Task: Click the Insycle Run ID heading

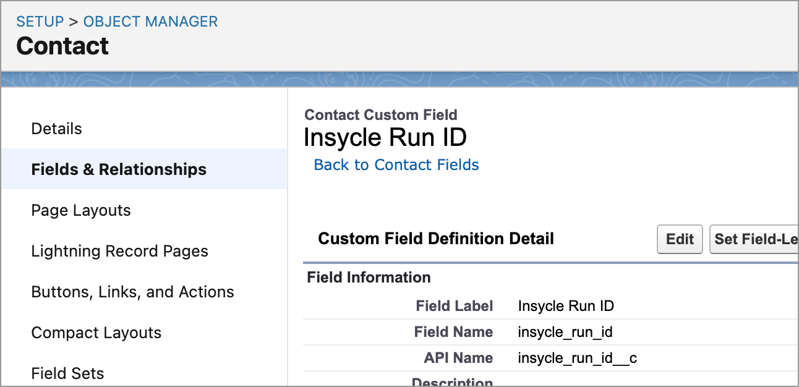Action: 385,137
